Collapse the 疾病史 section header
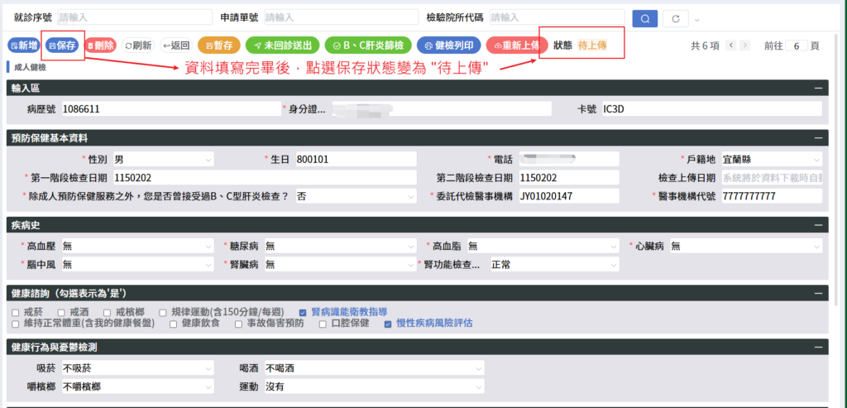This screenshot has width=847, height=408. coord(817,224)
